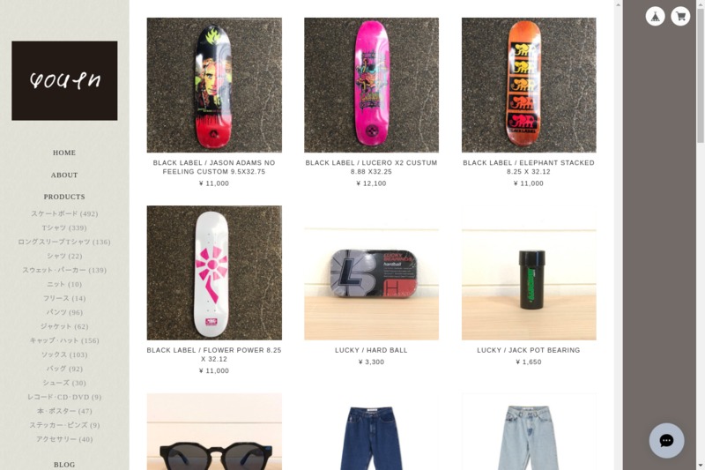Click the youth shop logo
705x470 pixels.
click(x=64, y=80)
